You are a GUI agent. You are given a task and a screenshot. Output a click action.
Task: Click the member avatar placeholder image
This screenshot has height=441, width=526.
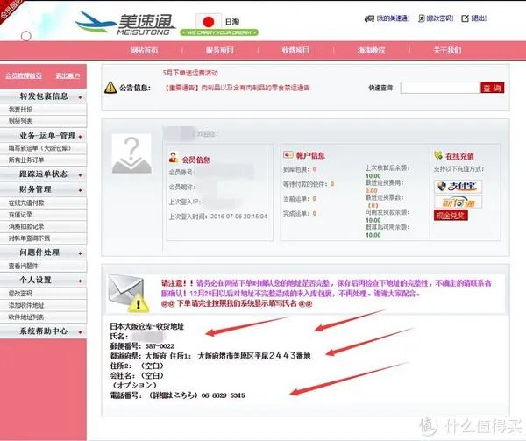point(131,154)
